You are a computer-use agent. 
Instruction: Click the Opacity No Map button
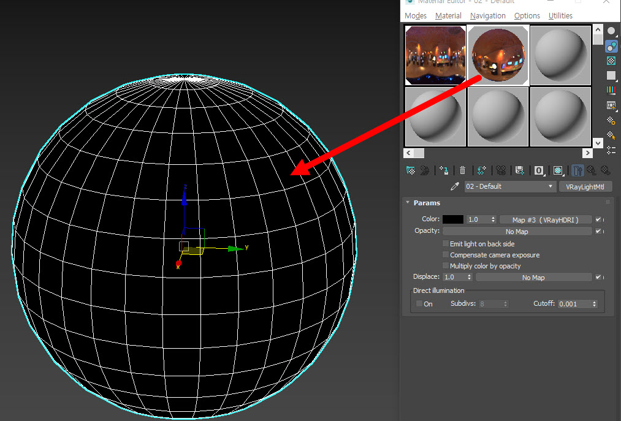click(517, 231)
